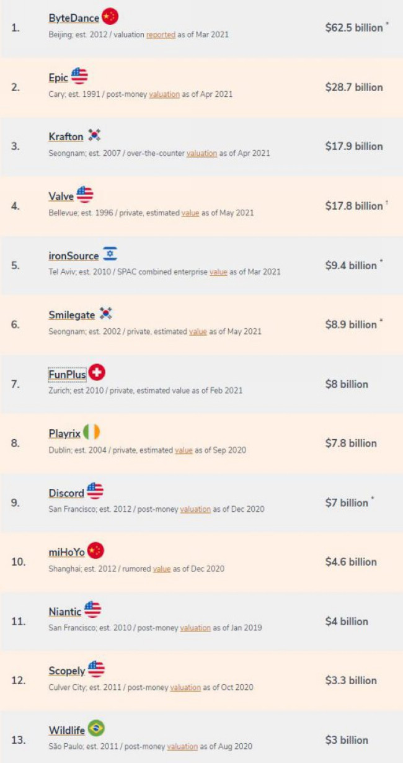Click the China flag icon beside ByteDance
The width and height of the screenshot is (403, 763).
[x=110, y=17]
